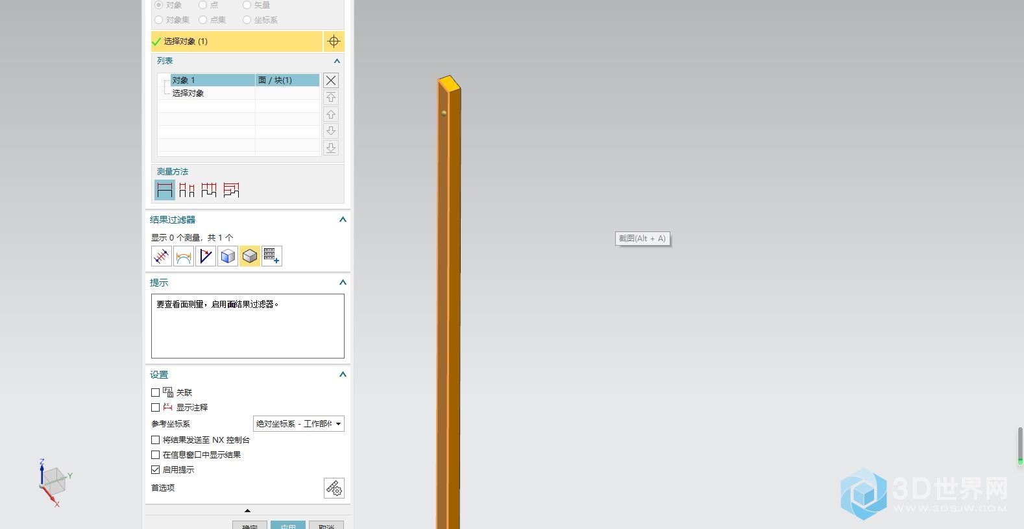Click the view triad orientation cube
The height and width of the screenshot is (529, 1024).
pos(55,481)
